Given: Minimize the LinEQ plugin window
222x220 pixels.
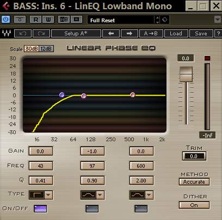Looking at the screenshot, I should pyautogui.click(x=190, y=7).
